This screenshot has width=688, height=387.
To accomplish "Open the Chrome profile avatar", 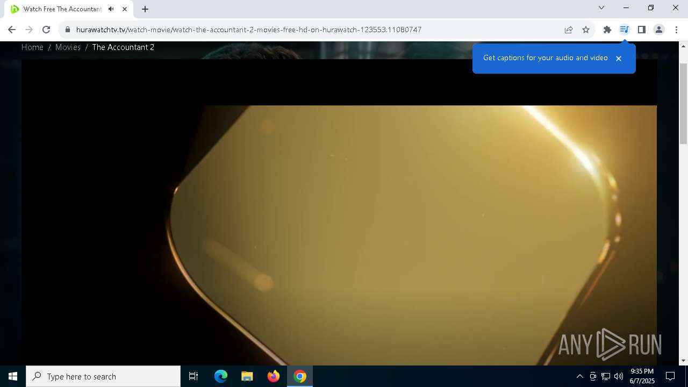I will pos(658,30).
